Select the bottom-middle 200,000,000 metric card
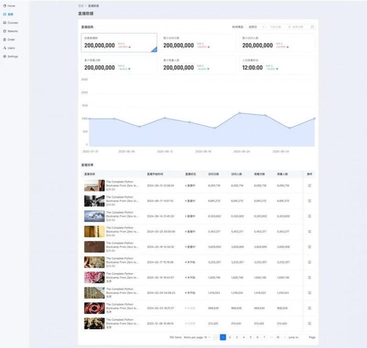The height and width of the screenshot is (348, 367). tap(198, 65)
